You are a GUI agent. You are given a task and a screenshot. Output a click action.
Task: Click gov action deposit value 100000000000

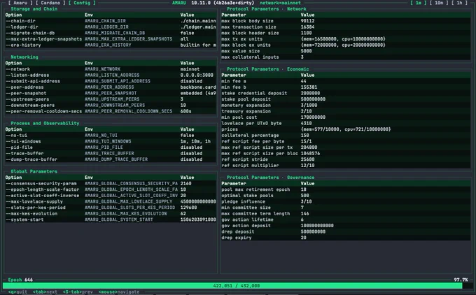(317, 226)
